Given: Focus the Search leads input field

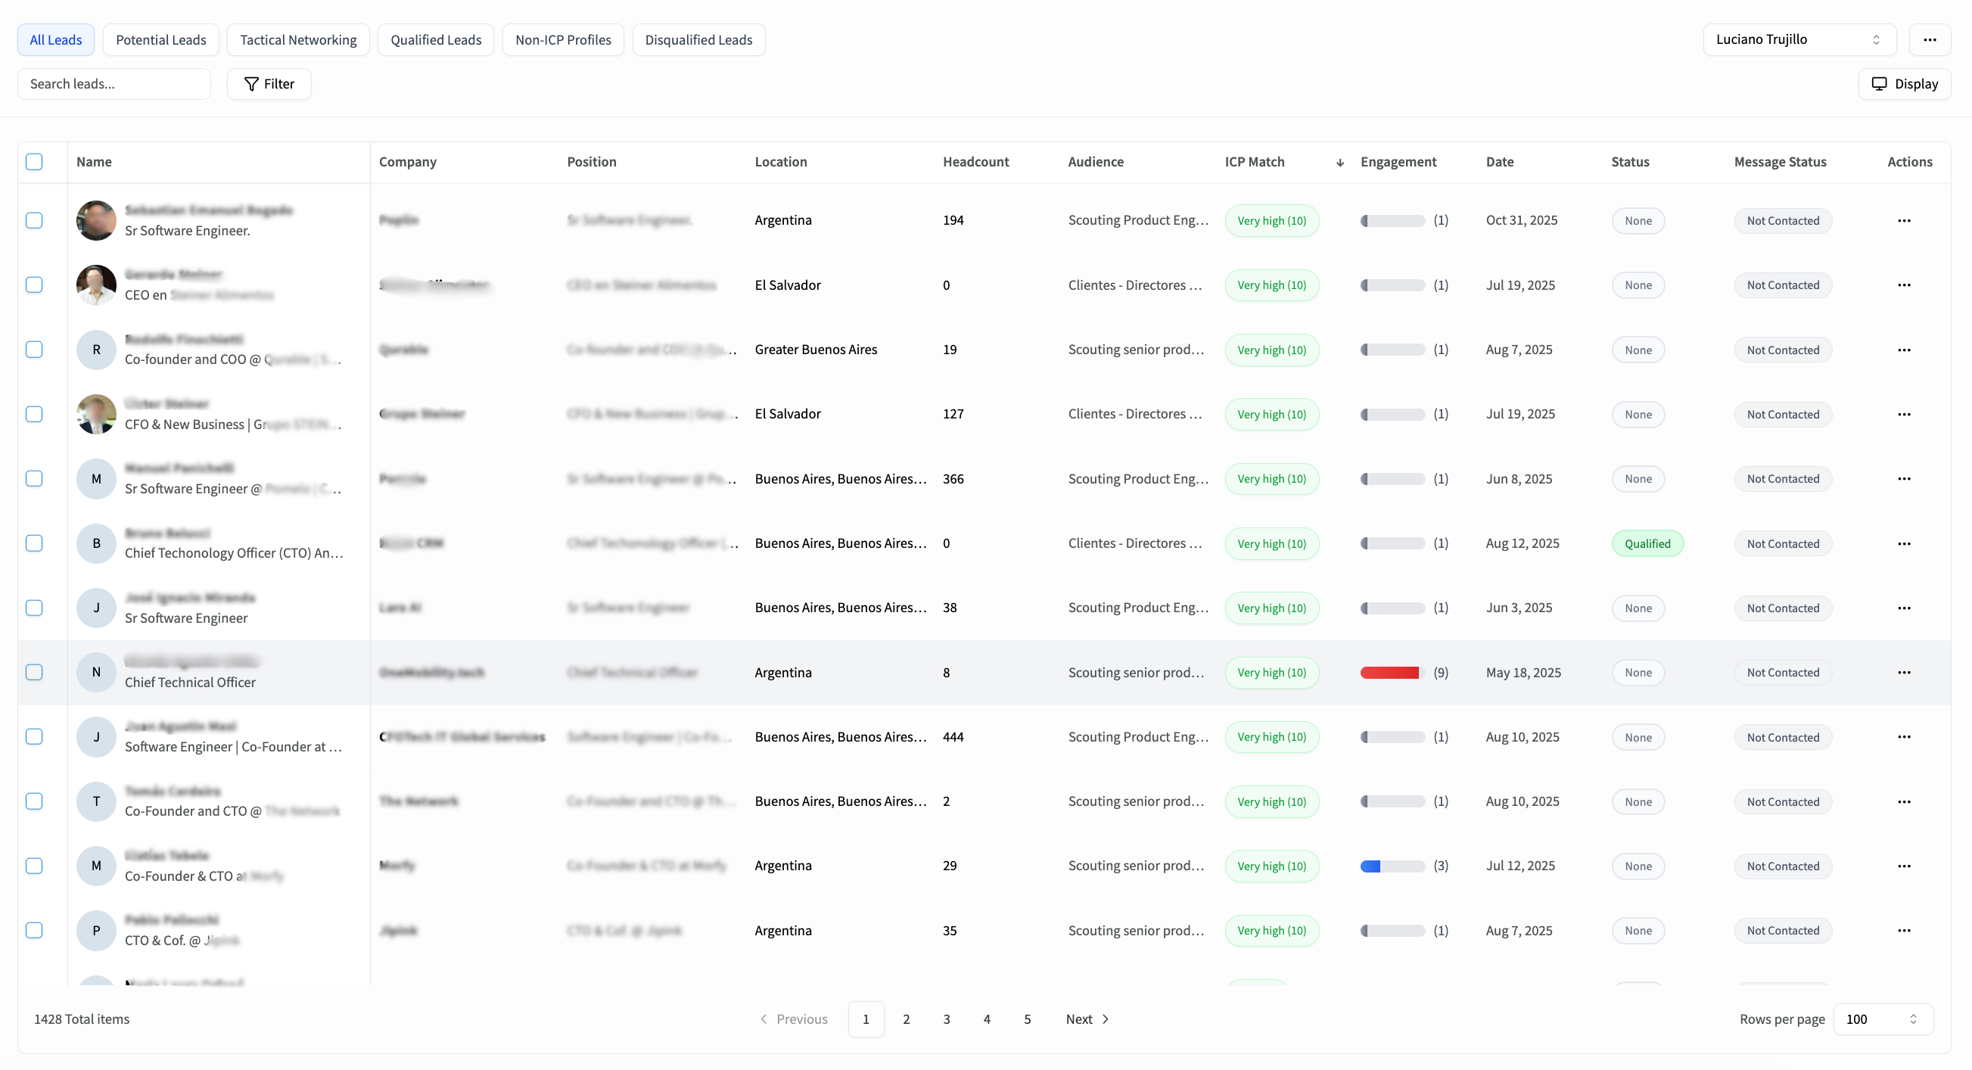Looking at the screenshot, I should click(x=114, y=84).
